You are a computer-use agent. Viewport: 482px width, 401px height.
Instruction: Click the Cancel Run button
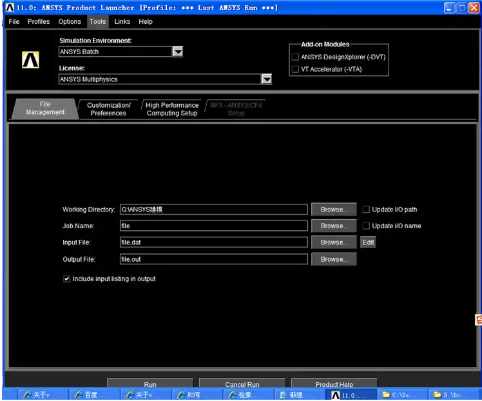(242, 383)
